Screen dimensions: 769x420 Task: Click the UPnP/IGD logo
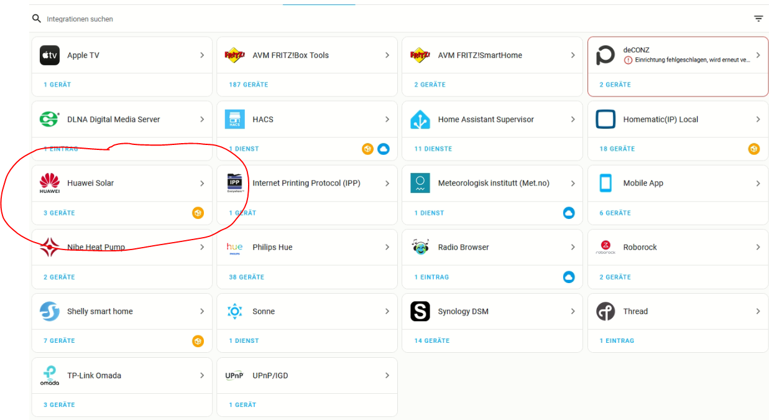click(235, 376)
